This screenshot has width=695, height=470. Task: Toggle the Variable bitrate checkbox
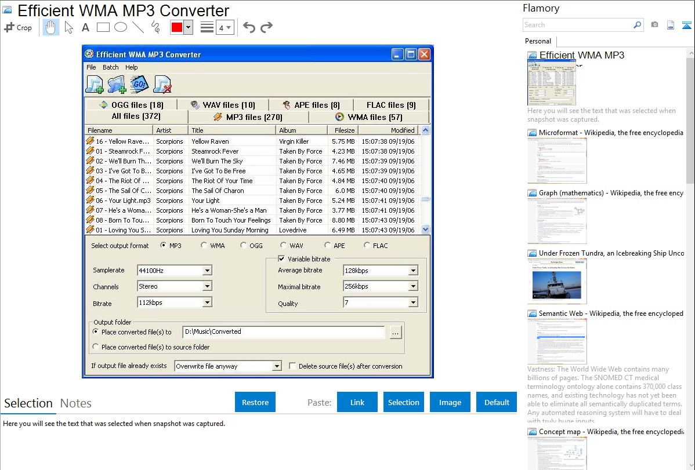point(282,259)
